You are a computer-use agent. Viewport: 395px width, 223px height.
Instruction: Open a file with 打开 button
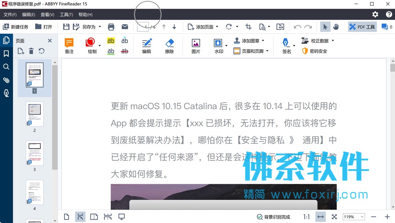click(x=44, y=27)
